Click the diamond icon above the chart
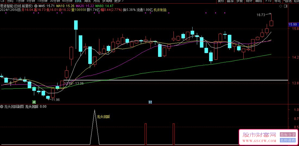Image resolution: width=299 pixels, height=146 pixels. tap(280, 6)
